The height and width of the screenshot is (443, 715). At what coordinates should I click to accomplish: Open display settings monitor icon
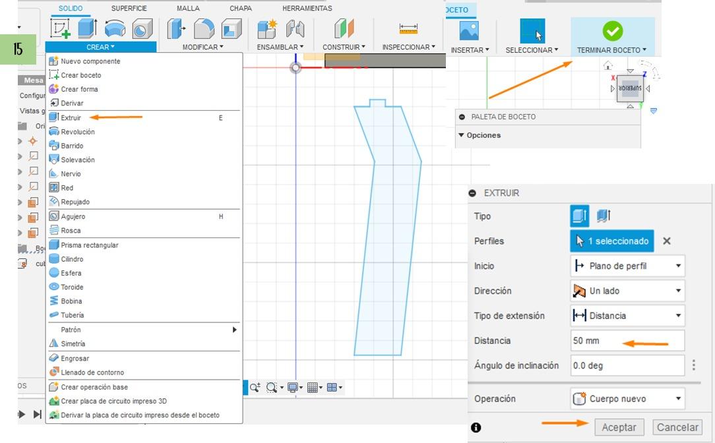pyautogui.click(x=292, y=388)
